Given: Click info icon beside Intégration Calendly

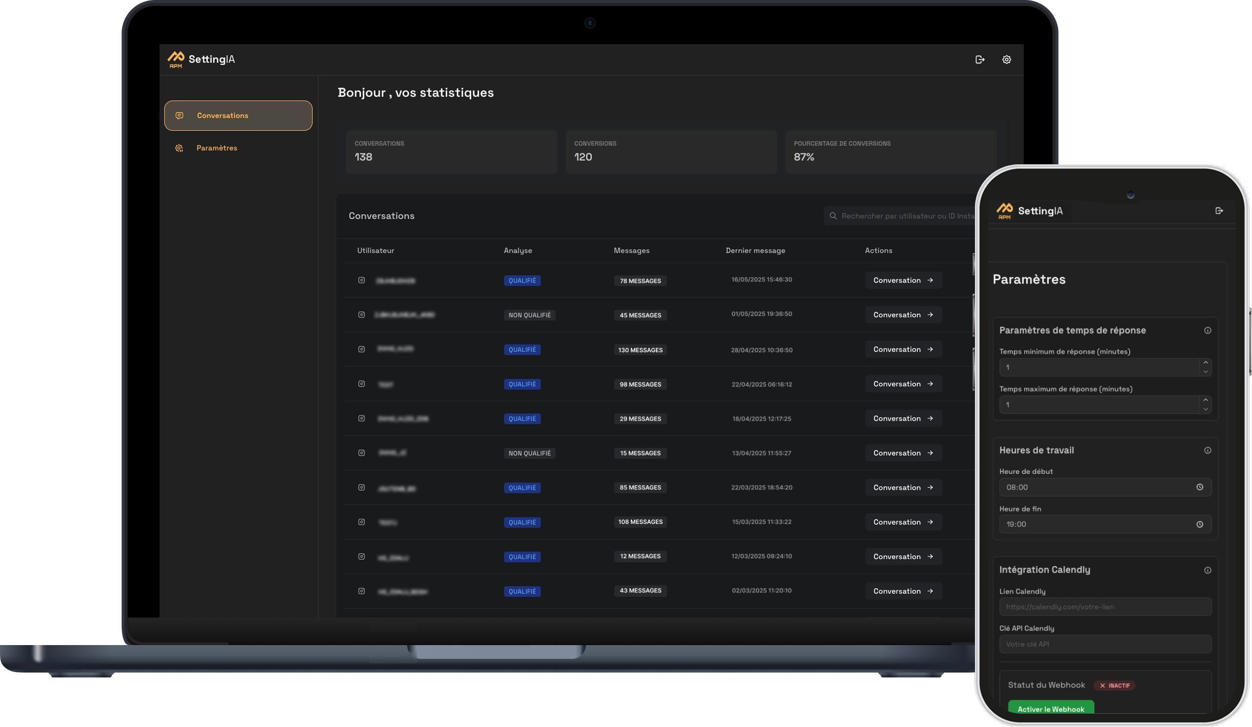Looking at the screenshot, I should pyautogui.click(x=1207, y=570).
